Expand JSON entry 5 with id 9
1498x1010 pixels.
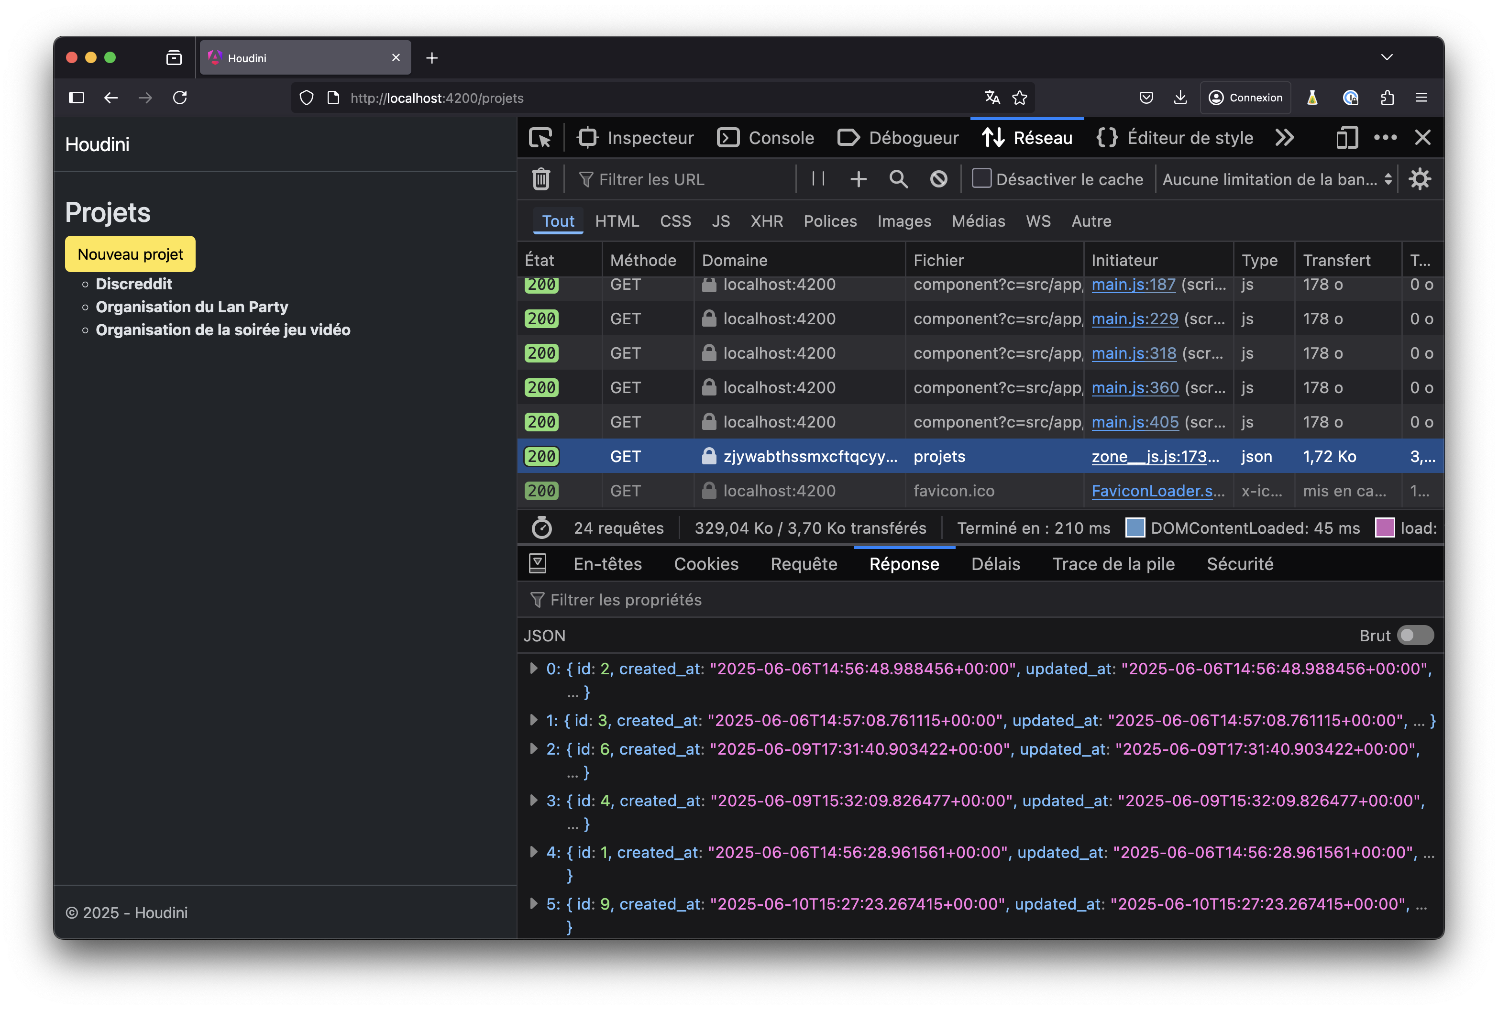[x=533, y=904]
